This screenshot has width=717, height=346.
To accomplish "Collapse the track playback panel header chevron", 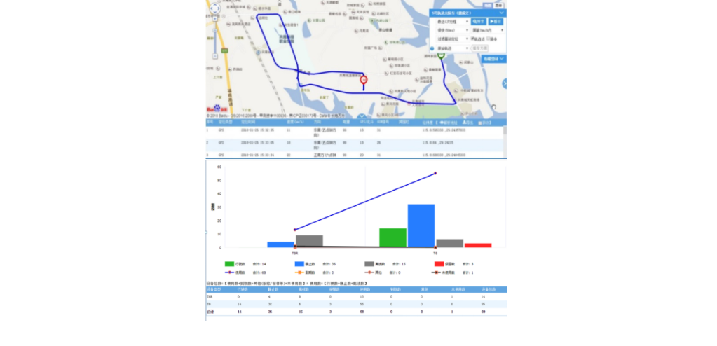I will [x=501, y=13].
